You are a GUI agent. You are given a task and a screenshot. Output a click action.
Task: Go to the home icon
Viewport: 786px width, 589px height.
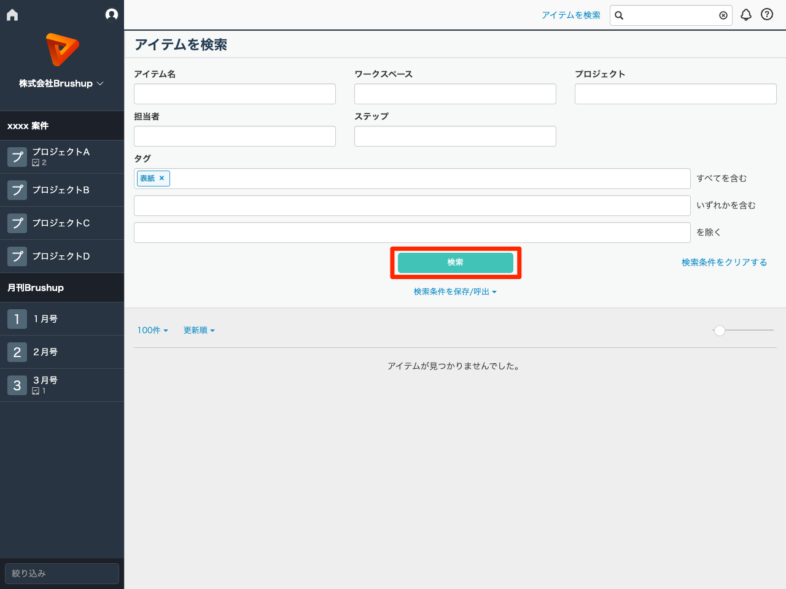coord(12,15)
